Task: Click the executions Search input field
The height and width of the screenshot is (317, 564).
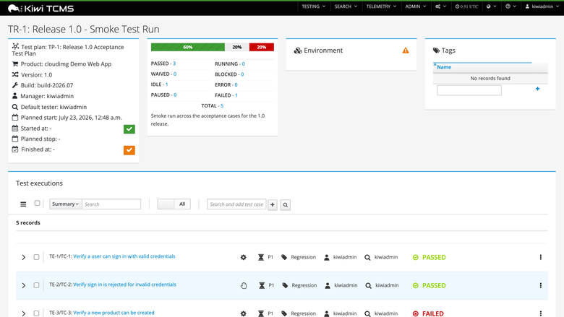Action: [111, 204]
